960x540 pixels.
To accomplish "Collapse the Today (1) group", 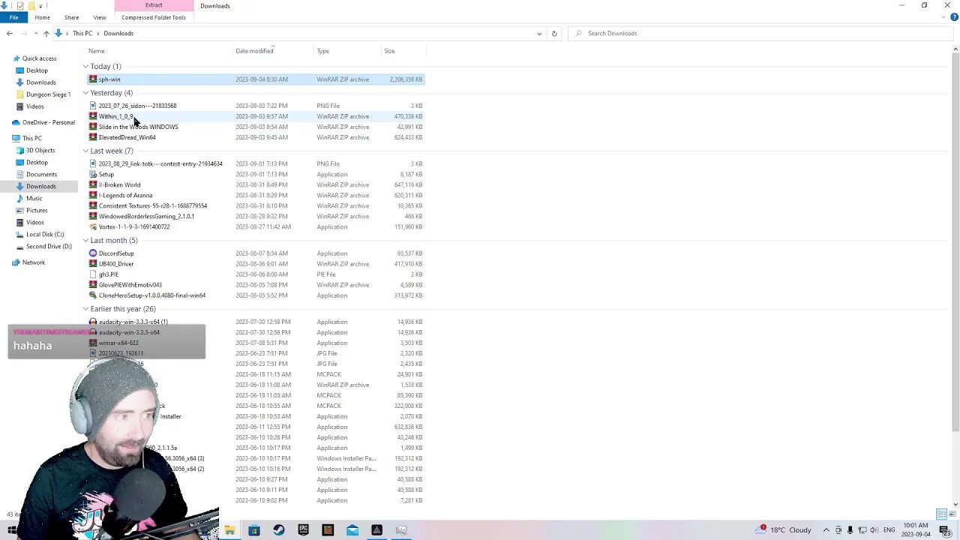I will (85, 67).
